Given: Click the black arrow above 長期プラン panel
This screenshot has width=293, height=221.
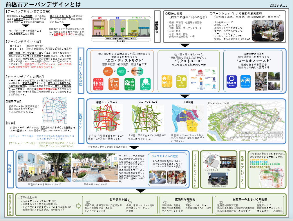Looking at the screenshot, I should click(x=185, y=96).
